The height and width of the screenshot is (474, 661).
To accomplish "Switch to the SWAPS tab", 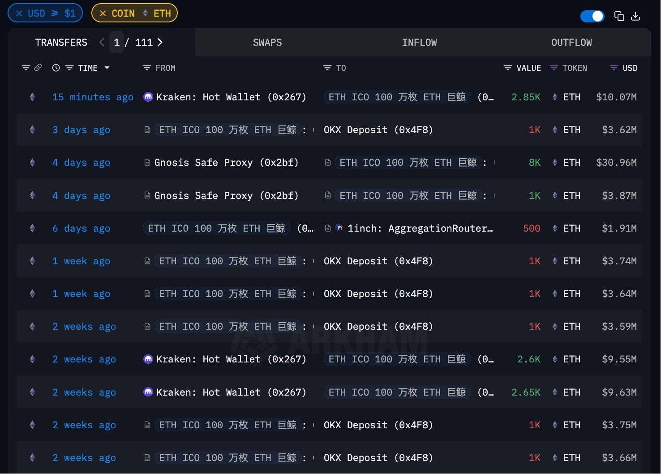I will (267, 42).
